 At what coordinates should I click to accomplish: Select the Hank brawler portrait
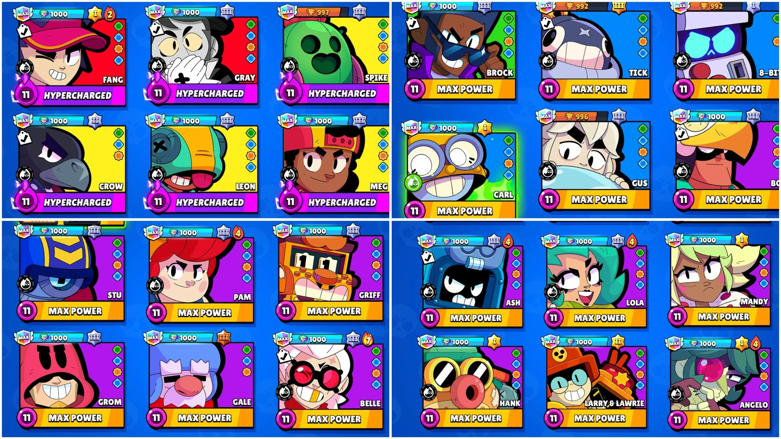[472, 378]
